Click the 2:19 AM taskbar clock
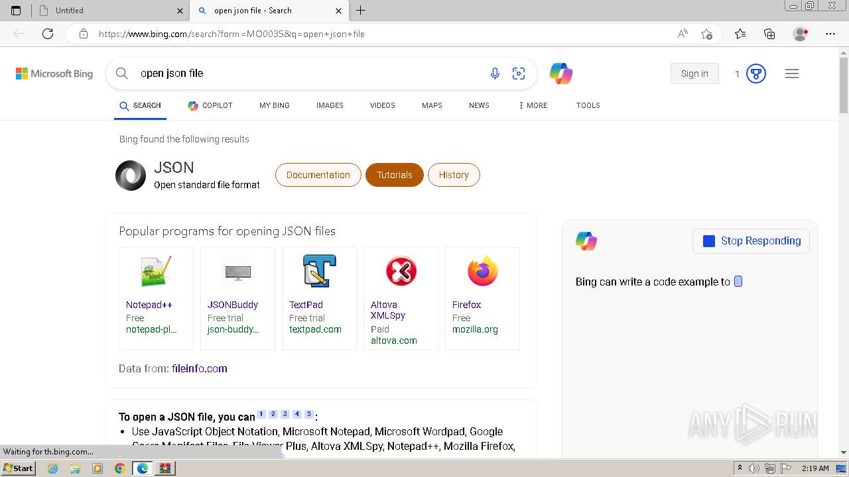 [x=815, y=468]
